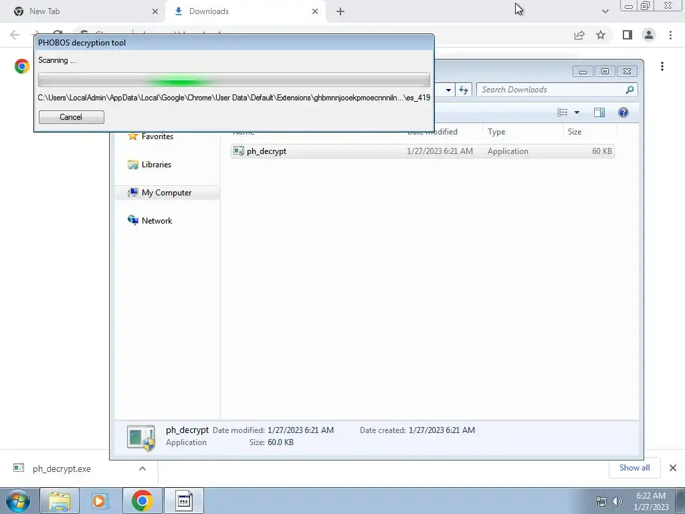The image size is (685, 514).
Task: Refresh the Explorer folder view
Action: [464, 90]
